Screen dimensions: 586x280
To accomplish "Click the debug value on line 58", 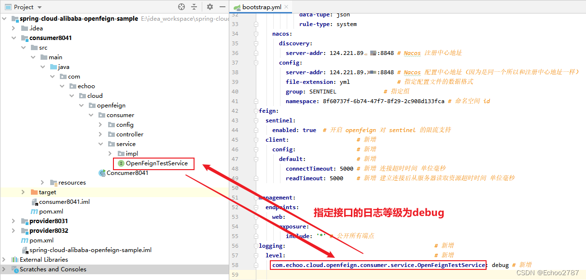I will pyautogui.click(x=501, y=265).
